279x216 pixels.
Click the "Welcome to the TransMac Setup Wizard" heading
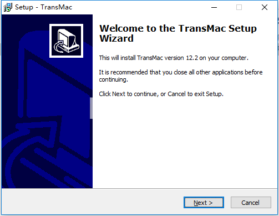pos(178,33)
